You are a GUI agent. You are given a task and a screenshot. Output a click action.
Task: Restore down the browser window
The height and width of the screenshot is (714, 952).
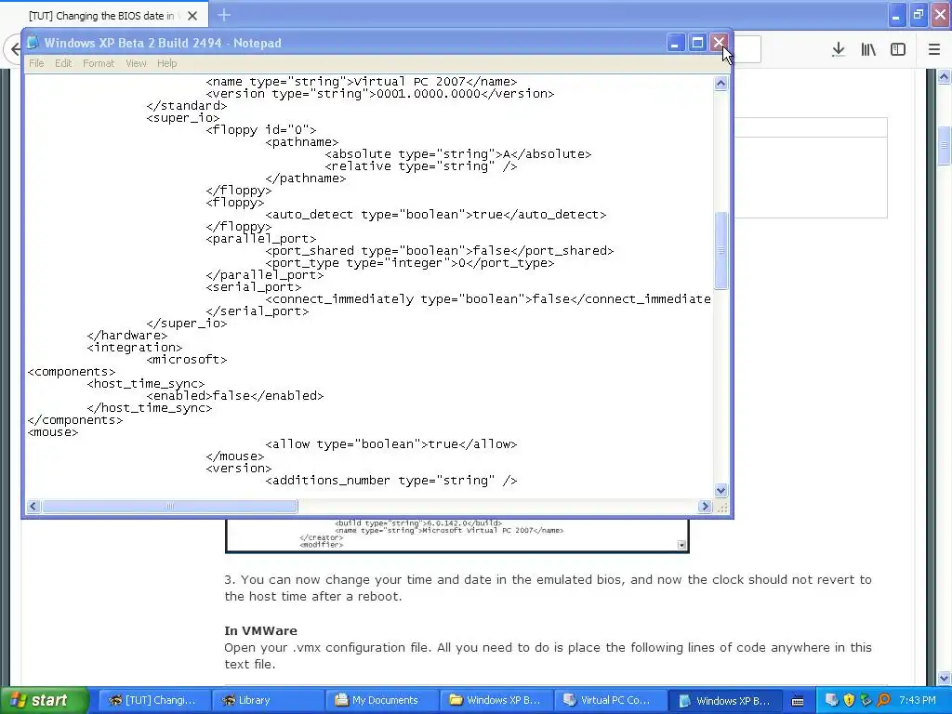pos(919,15)
